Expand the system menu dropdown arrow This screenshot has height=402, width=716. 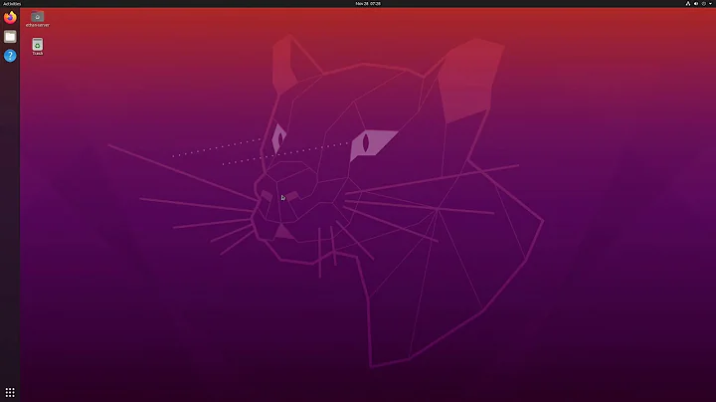click(710, 3)
